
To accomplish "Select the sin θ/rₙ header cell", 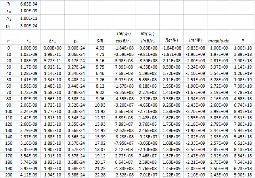I will (147, 40).
